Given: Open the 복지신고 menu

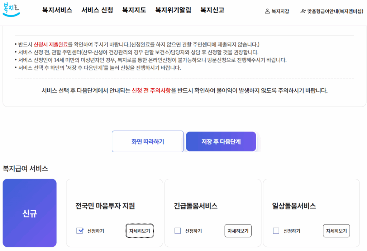Looking at the screenshot, I should point(212,10).
